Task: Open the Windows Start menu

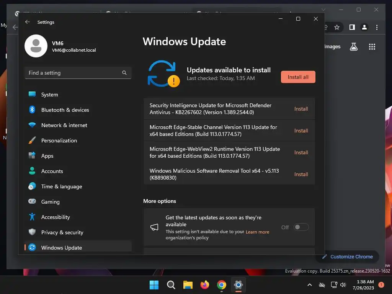Action: click(154, 285)
